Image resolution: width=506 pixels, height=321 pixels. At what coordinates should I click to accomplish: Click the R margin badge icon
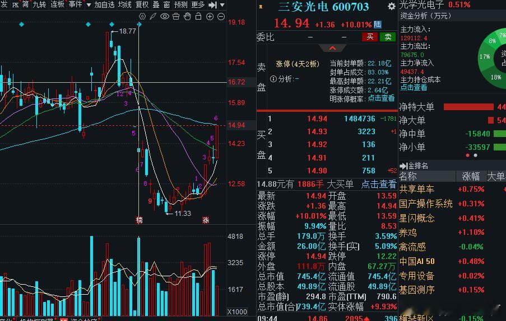[x=261, y=7]
